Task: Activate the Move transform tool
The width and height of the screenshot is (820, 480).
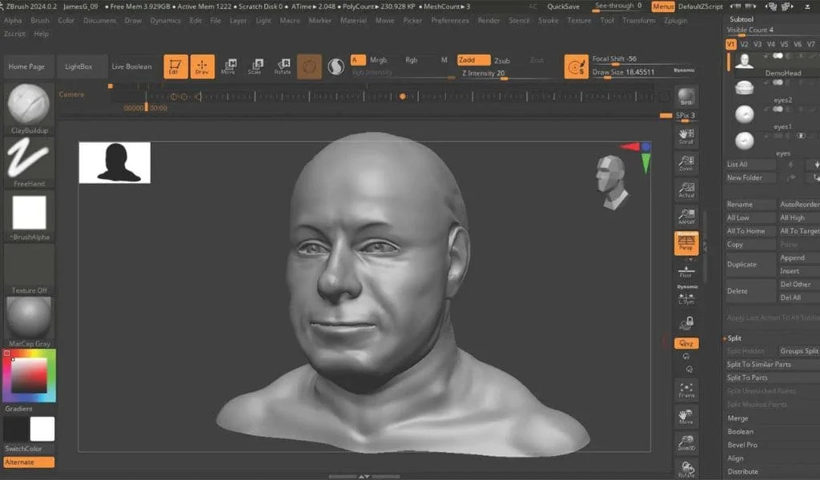Action: pyautogui.click(x=228, y=66)
